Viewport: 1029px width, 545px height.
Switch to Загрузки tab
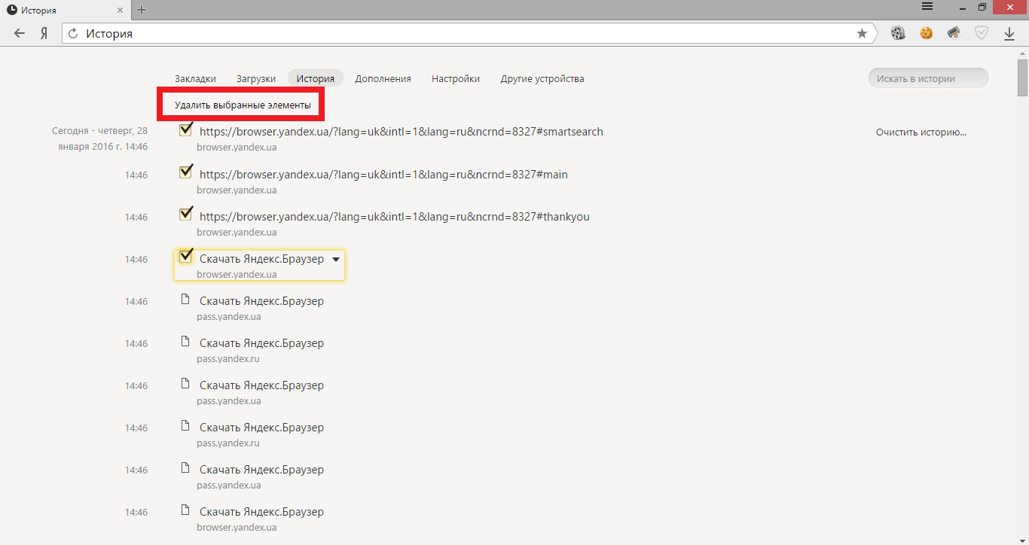click(256, 78)
